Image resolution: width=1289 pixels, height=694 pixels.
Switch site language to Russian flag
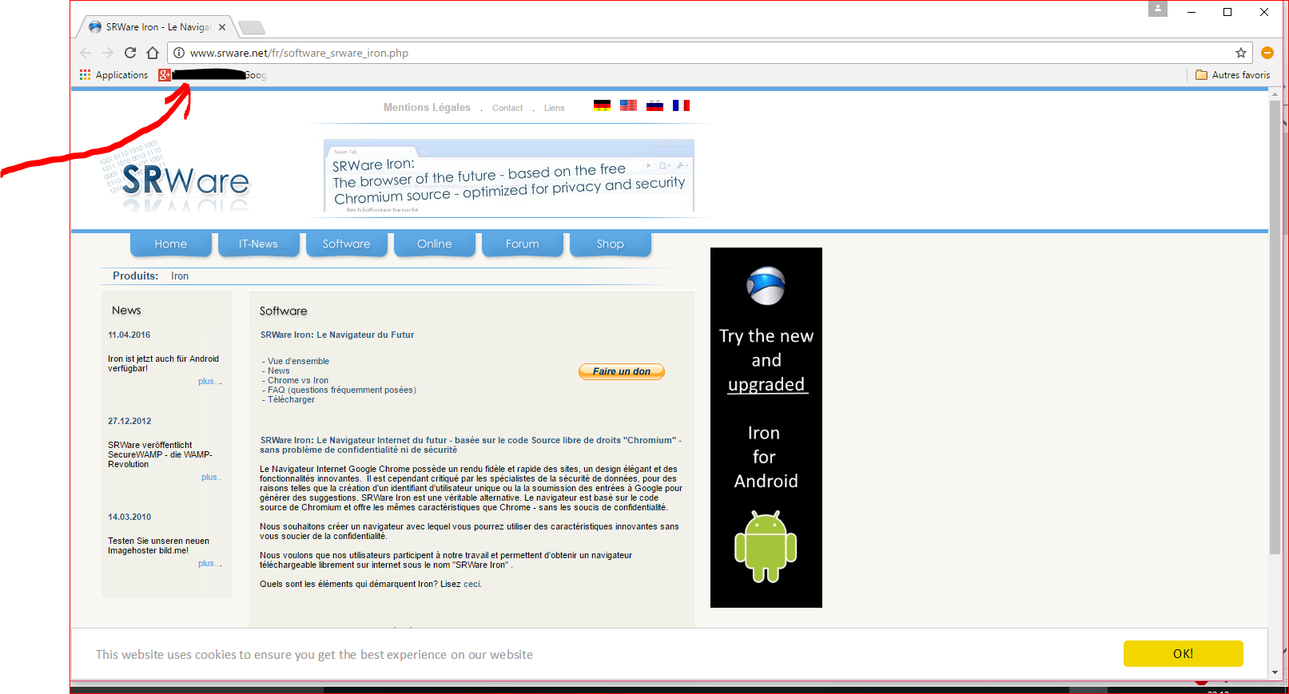pos(654,105)
